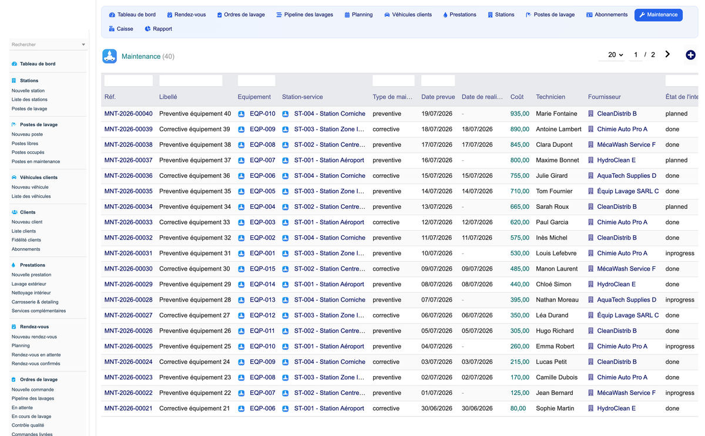Click Fidélité clients in sidebar
Screen dimensions: 705x436
(x=26, y=240)
